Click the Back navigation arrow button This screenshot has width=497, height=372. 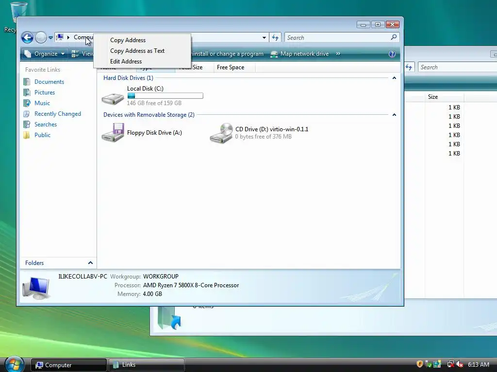[27, 38]
